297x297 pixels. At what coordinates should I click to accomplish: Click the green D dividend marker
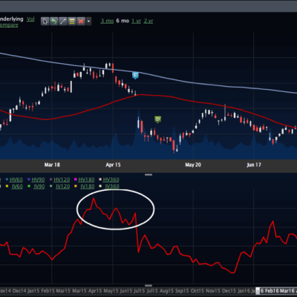point(157,120)
